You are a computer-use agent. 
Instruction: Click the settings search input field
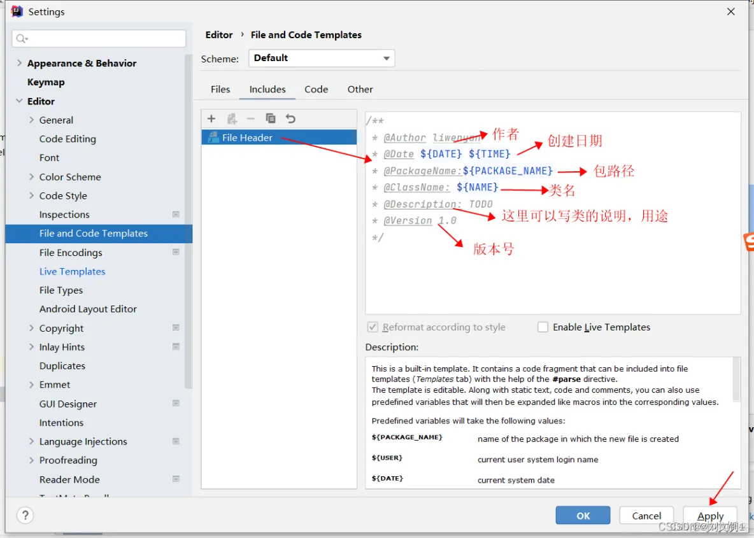[x=99, y=38]
